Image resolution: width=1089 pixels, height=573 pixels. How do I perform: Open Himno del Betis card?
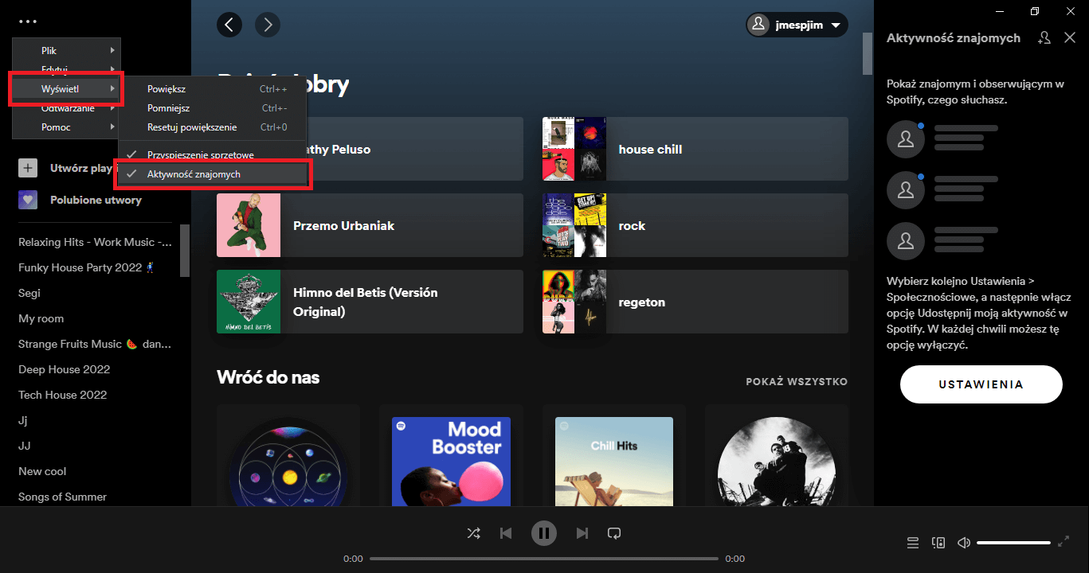[370, 302]
